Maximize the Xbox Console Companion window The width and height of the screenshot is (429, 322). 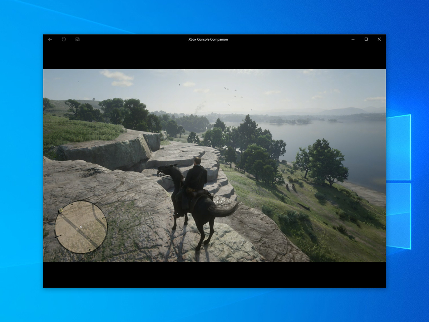pos(366,39)
